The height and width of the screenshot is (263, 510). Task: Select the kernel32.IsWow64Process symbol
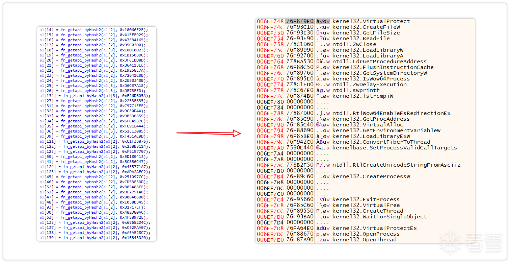(371, 79)
